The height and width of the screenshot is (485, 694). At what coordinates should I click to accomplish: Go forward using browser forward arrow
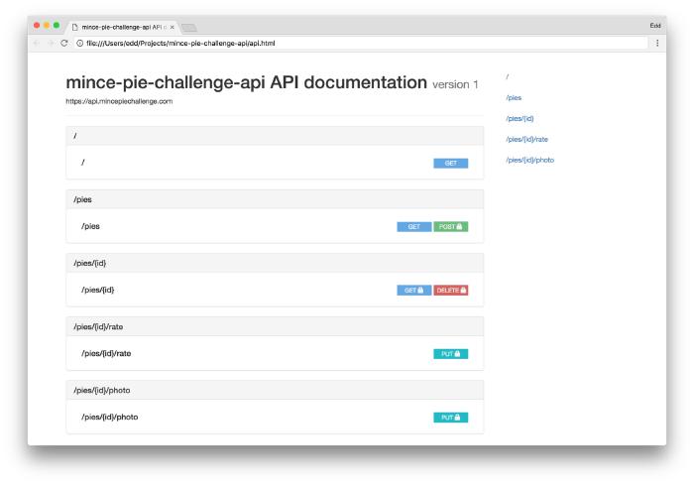(51, 43)
